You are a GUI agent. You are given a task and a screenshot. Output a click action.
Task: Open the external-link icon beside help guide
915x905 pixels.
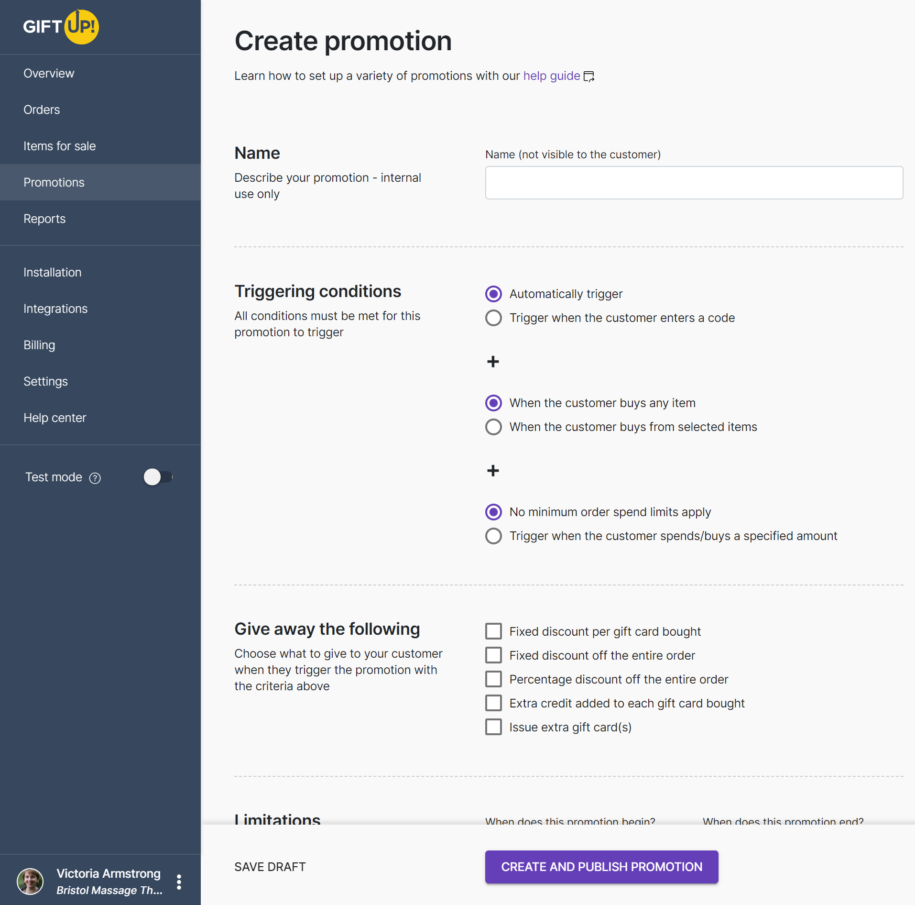click(589, 77)
